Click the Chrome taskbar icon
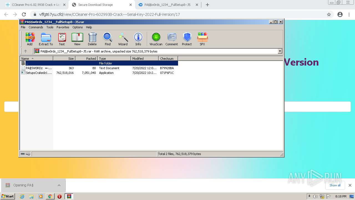Image resolution: width=355 pixels, height=200 pixels. pyautogui.click(x=50, y=196)
